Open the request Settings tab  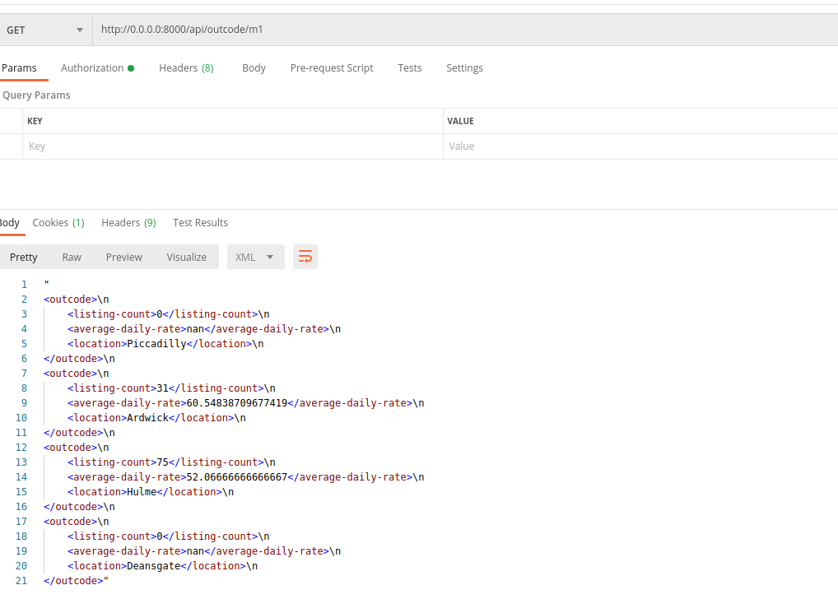click(464, 68)
